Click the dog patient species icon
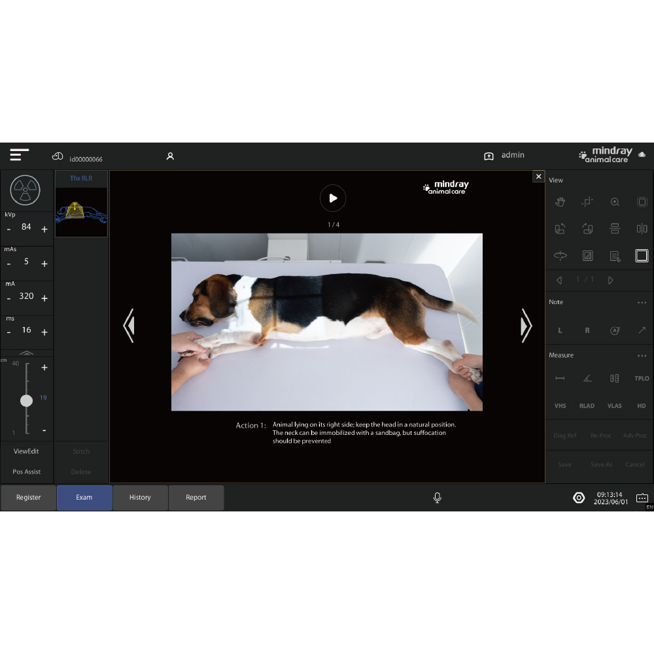Viewport: 654px width, 654px height. click(58, 156)
